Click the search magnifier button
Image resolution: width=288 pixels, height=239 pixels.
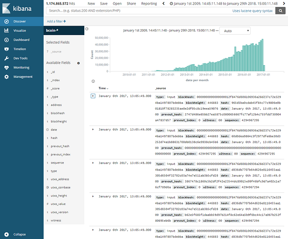(x=280, y=11)
